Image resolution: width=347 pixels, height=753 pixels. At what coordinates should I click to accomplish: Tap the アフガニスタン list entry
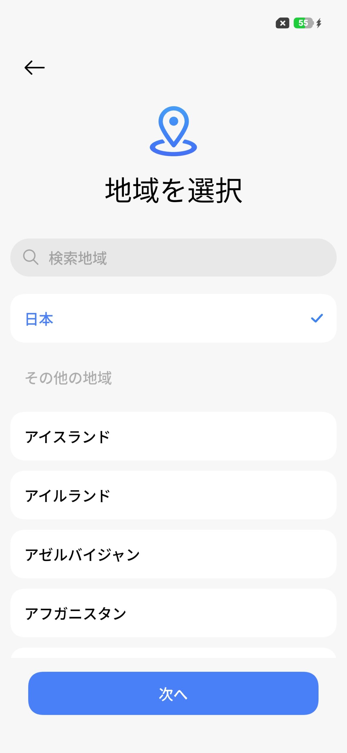click(x=173, y=613)
